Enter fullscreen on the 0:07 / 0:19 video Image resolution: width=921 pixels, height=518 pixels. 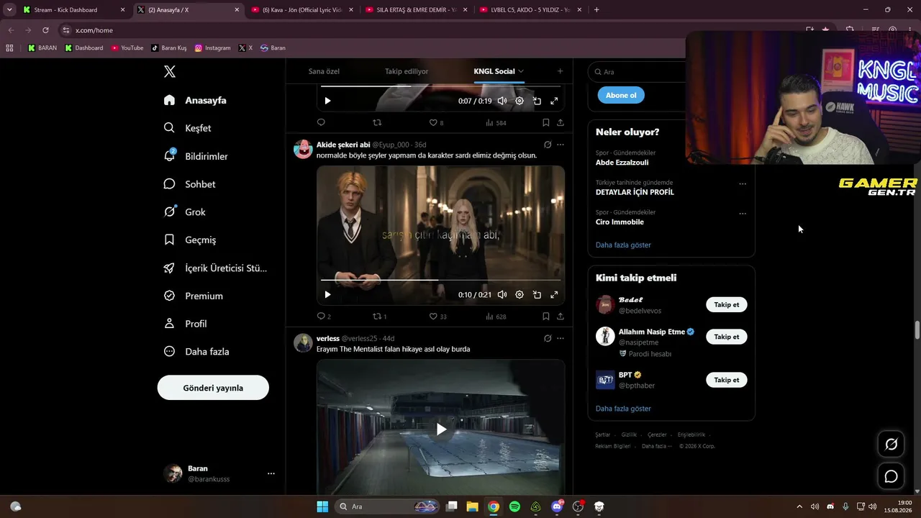[x=554, y=101]
